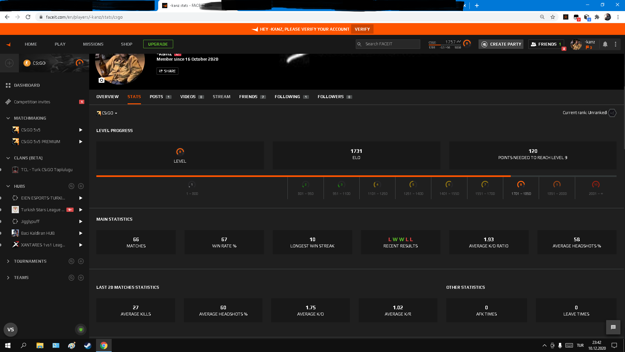Open the CS:GO game dropdown
625x352 pixels.
(x=107, y=113)
